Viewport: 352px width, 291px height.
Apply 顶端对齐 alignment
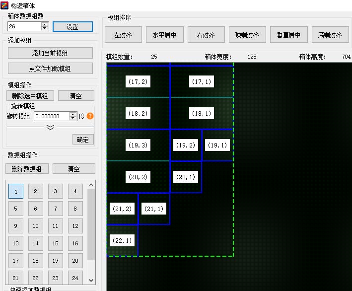tap(247, 35)
